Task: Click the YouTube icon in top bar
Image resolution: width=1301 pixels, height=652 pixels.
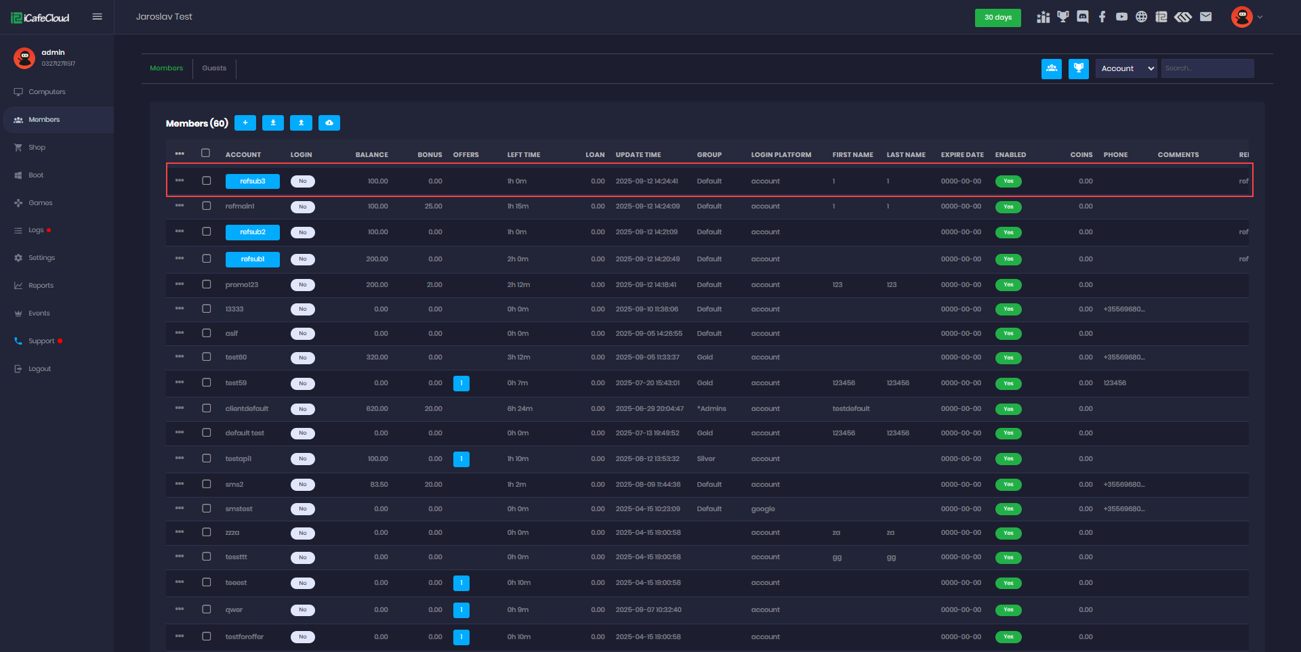Action: coord(1122,17)
